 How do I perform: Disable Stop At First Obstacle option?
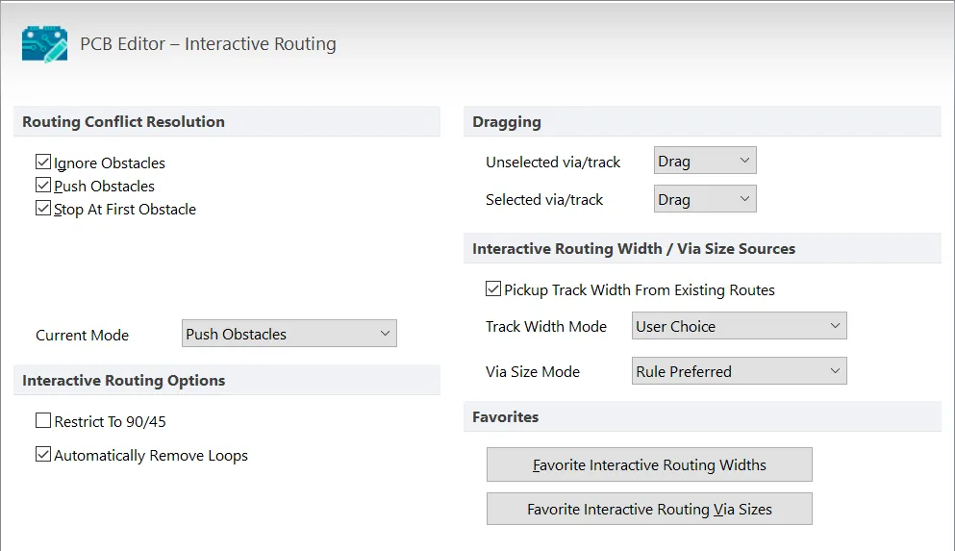[43, 209]
